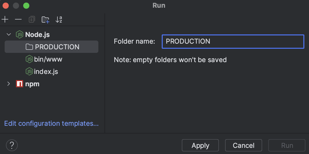Open Edit configuration templates link
309x154 pixels.
coord(51,123)
